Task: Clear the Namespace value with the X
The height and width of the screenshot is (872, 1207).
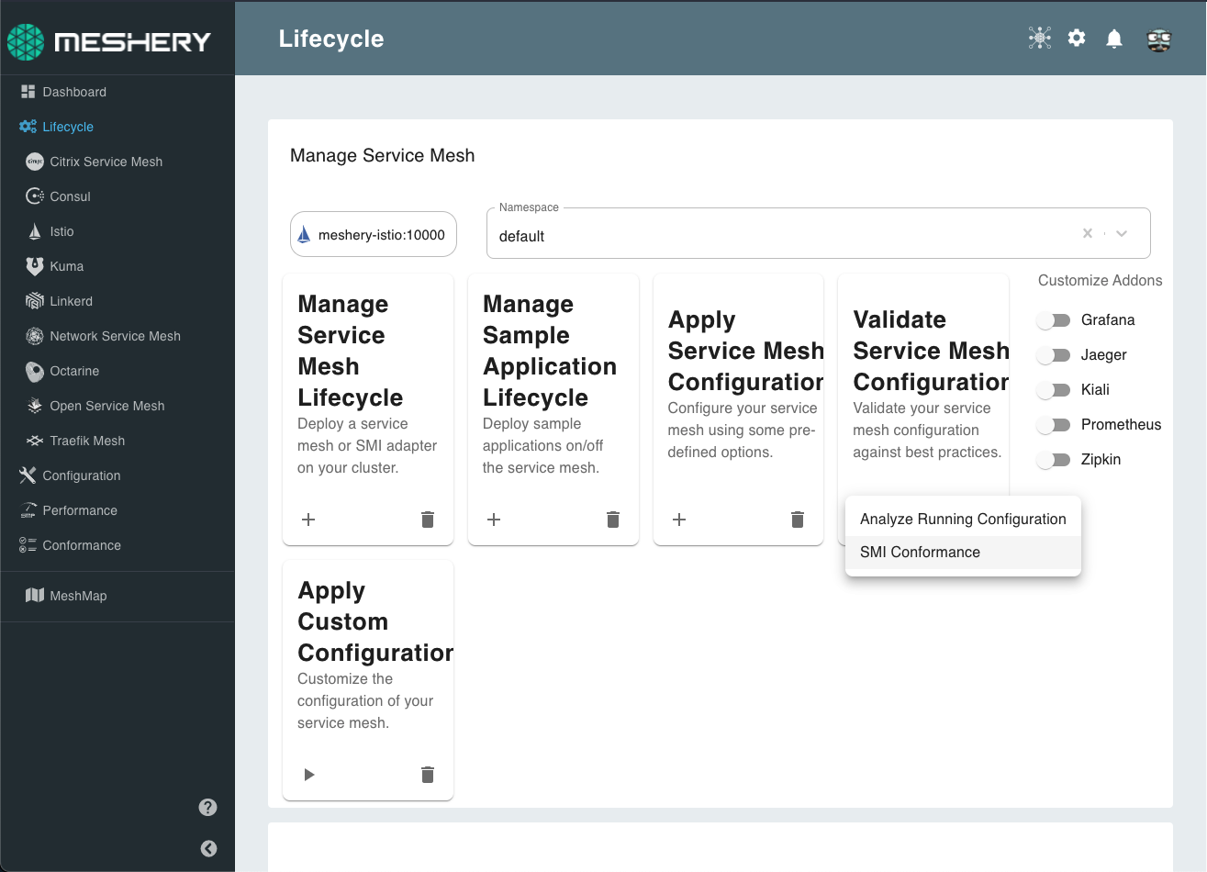Action: 1088,233
